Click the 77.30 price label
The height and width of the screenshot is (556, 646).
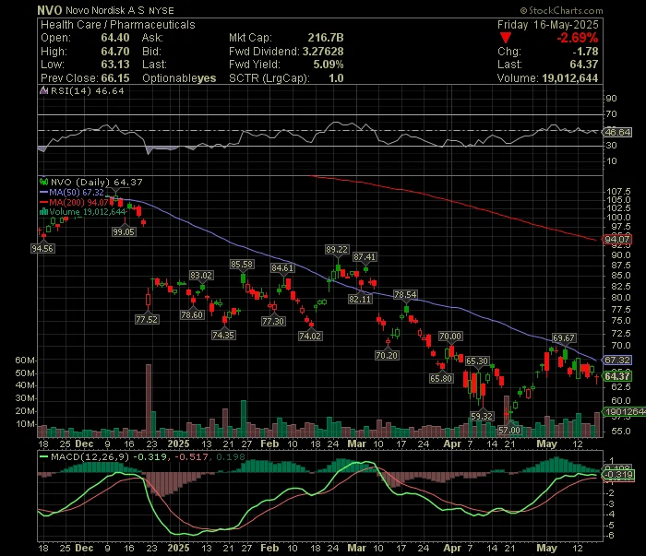(273, 322)
